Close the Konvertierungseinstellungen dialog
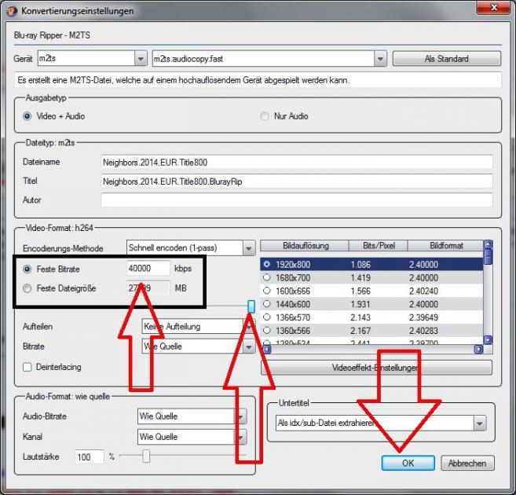 pos(494,7)
